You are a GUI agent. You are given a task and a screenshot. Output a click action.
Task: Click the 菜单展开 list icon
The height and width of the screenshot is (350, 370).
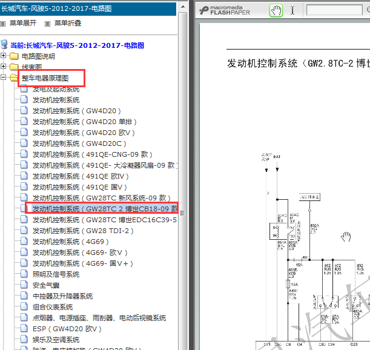pos(2,24)
